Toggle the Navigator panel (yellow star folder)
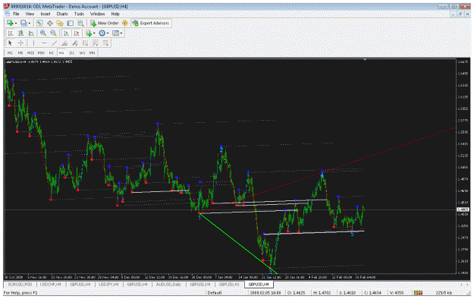This screenshot has width=474, height=299. coord(60,23)
